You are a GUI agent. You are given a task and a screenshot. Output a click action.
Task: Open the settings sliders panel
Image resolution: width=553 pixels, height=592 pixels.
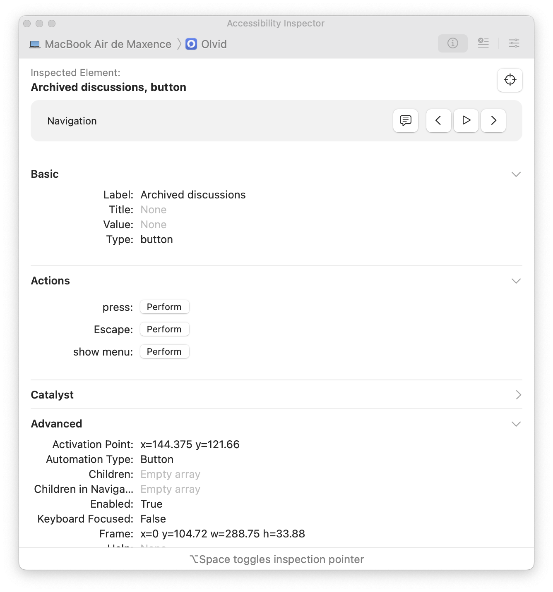(x=514, y=43)
